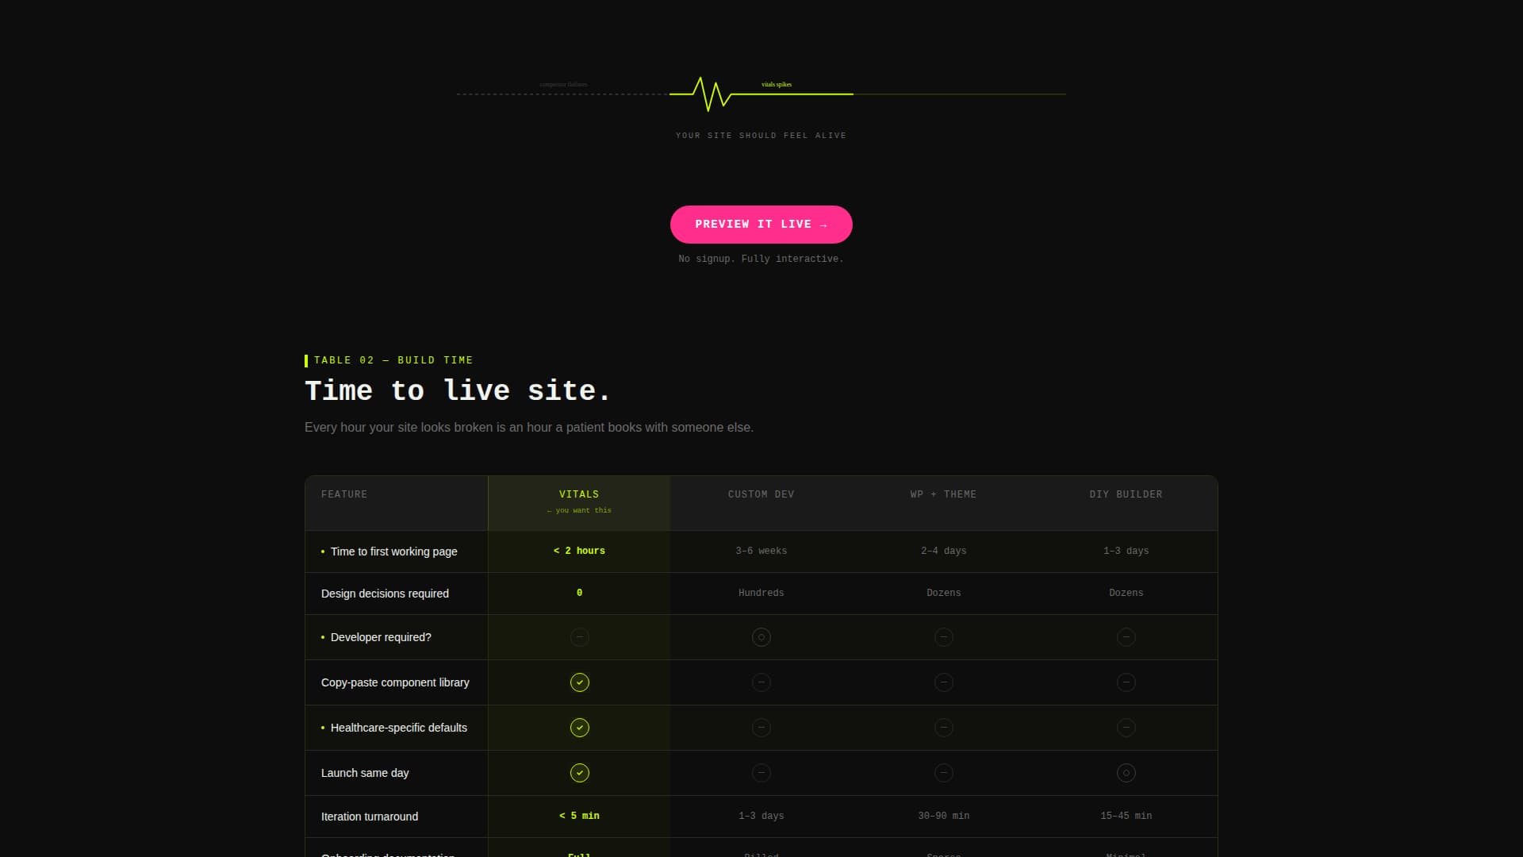Viewport: 1523px width, 857px height.
Task: Select the '< 2 hours' Vitals cell
Action: point(579,551)
